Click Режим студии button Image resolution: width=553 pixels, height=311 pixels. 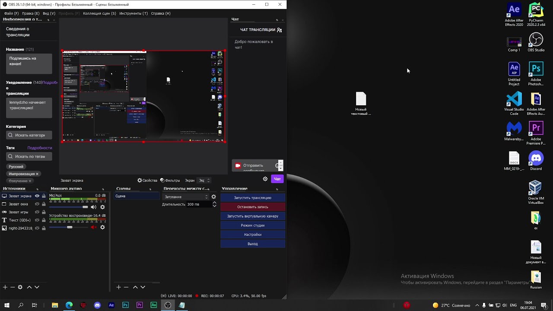253,225
